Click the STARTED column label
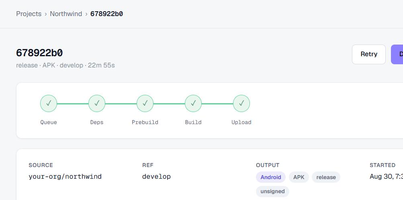The width and height of the screenshot is (403, 200). tap(383, 165)
